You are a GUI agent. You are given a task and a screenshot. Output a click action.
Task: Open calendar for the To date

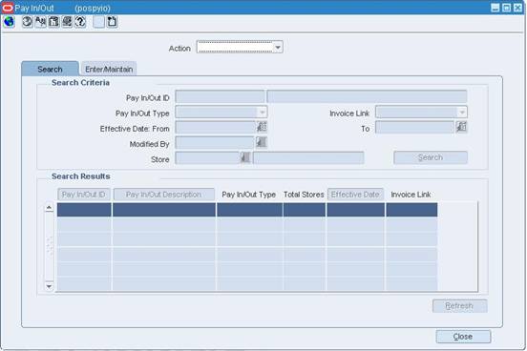(461, 127)
